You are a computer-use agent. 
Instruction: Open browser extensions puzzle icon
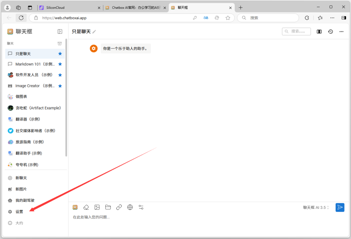307,18
